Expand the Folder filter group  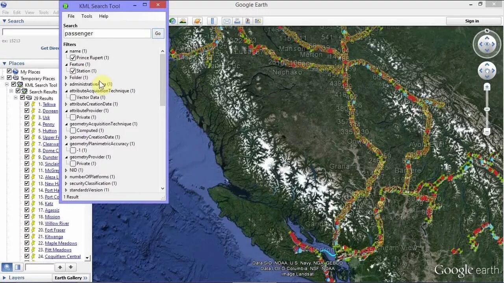click(x=66, y=77)
